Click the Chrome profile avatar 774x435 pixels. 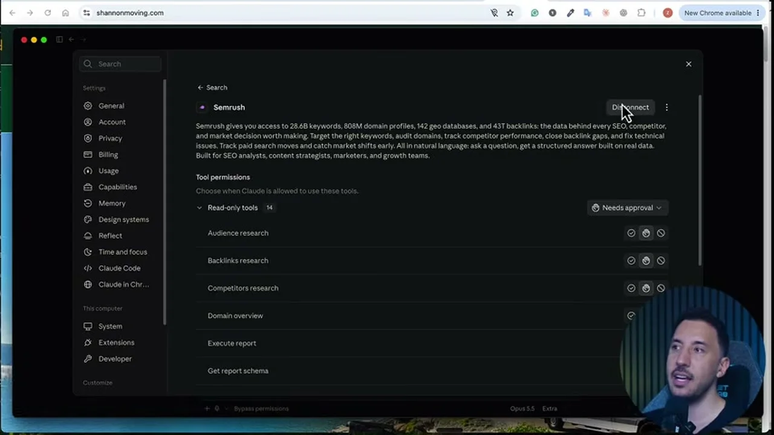(x=668, y=13)
